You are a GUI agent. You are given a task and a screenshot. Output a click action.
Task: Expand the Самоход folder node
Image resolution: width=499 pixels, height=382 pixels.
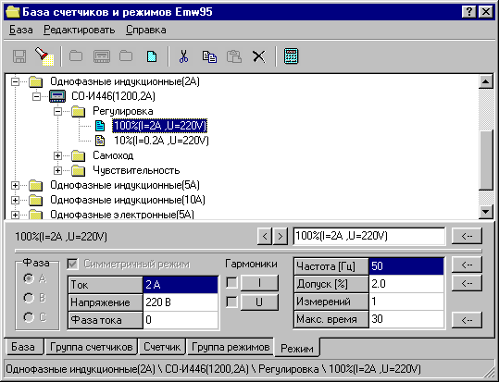[57, 155]
